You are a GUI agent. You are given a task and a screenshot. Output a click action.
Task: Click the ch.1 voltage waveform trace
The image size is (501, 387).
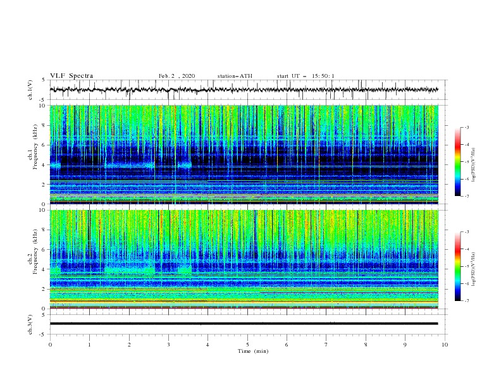244,90
